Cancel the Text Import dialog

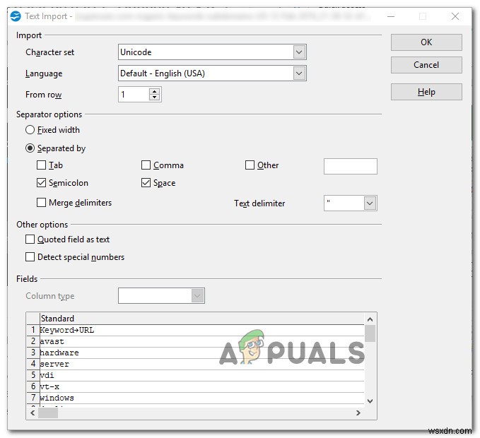pyautogui.click(x=426, y=65)
